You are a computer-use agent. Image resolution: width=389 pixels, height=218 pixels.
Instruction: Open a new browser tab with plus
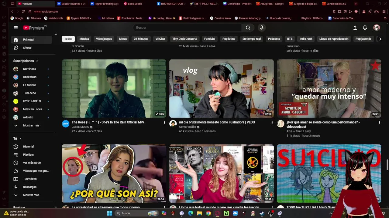click(x=356, y=4)
